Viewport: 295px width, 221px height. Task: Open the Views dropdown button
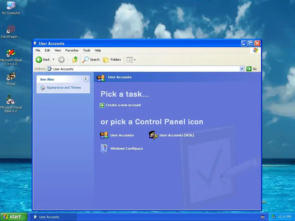point(131,60)
